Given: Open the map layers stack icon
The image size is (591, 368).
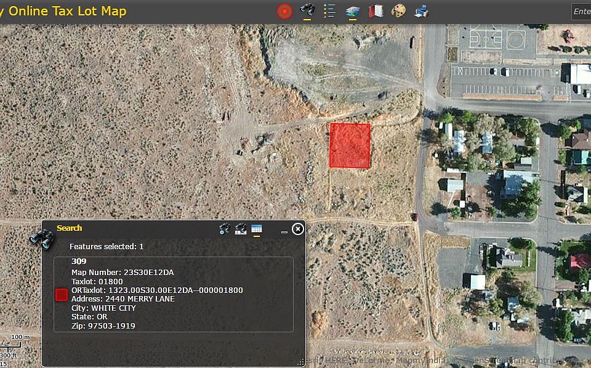Looking at the screenshot, I should coord(352,12).
